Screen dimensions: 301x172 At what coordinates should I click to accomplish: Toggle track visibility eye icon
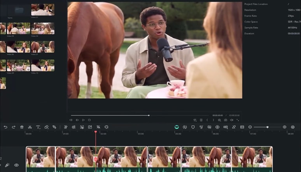(x=16, y=165)
